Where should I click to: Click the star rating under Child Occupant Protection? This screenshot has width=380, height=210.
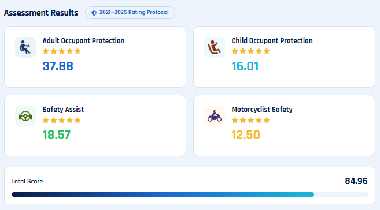[250, 51]
